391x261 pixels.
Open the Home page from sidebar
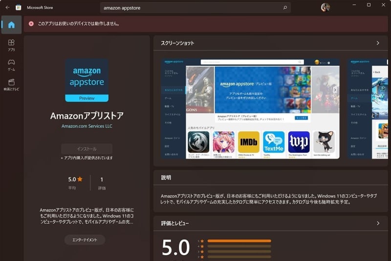[11, 25]
